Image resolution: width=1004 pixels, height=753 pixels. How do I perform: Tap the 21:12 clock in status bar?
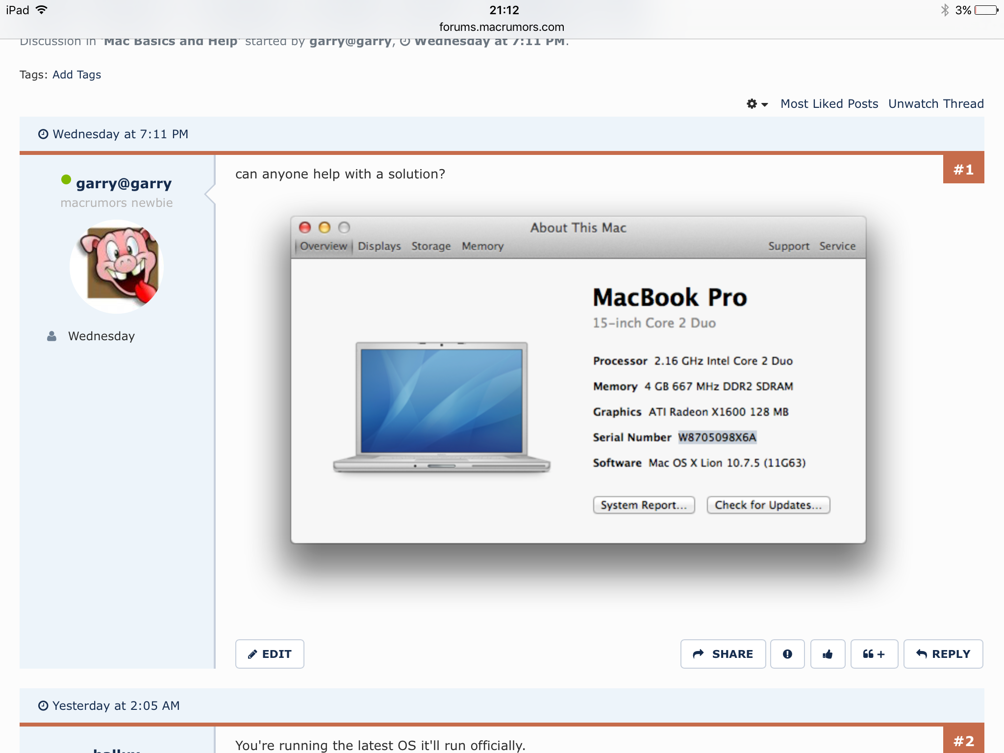point(504,10)
